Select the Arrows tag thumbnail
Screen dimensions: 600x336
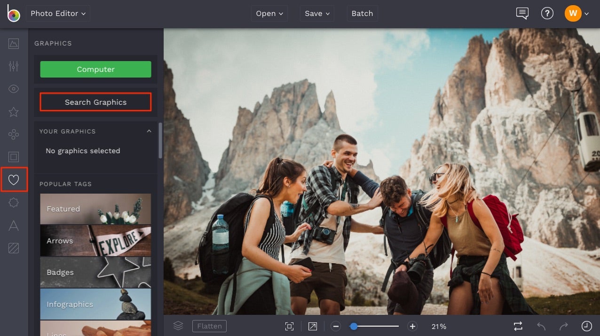coord(95,241)
